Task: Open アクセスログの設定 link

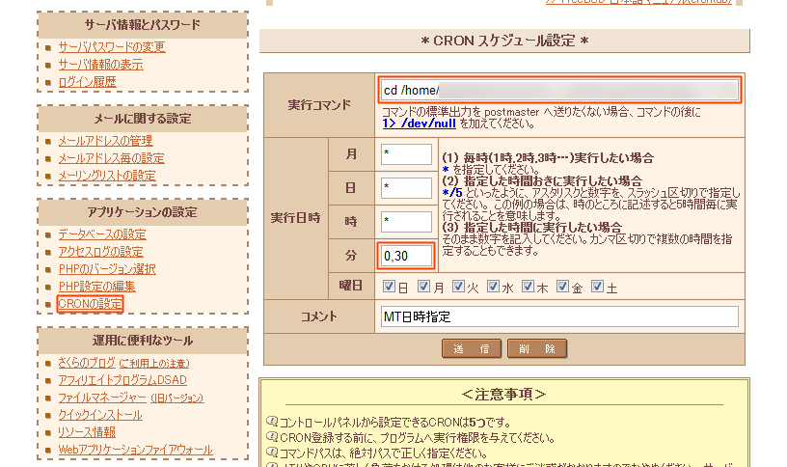Action: (100, 252)
